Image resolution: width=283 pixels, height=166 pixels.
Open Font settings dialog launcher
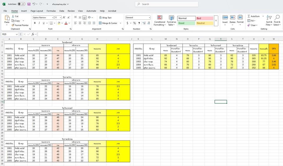click(70, 29)
